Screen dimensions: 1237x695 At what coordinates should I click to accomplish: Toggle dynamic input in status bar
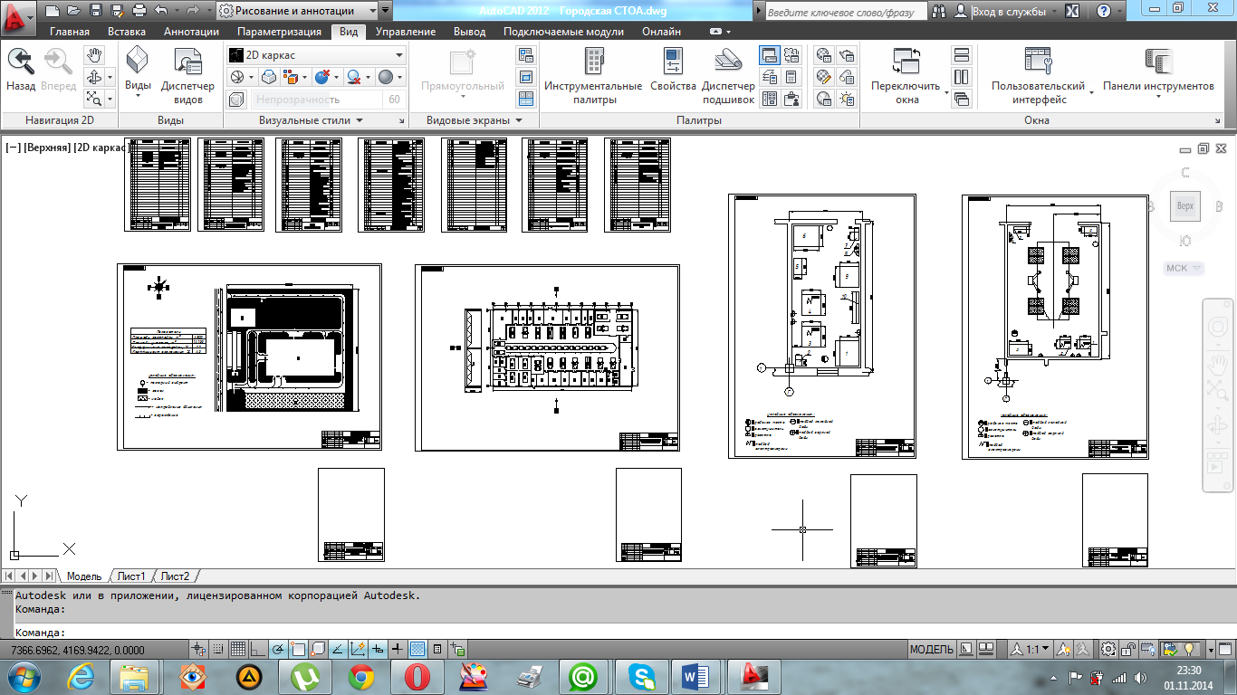coord(378,650)
